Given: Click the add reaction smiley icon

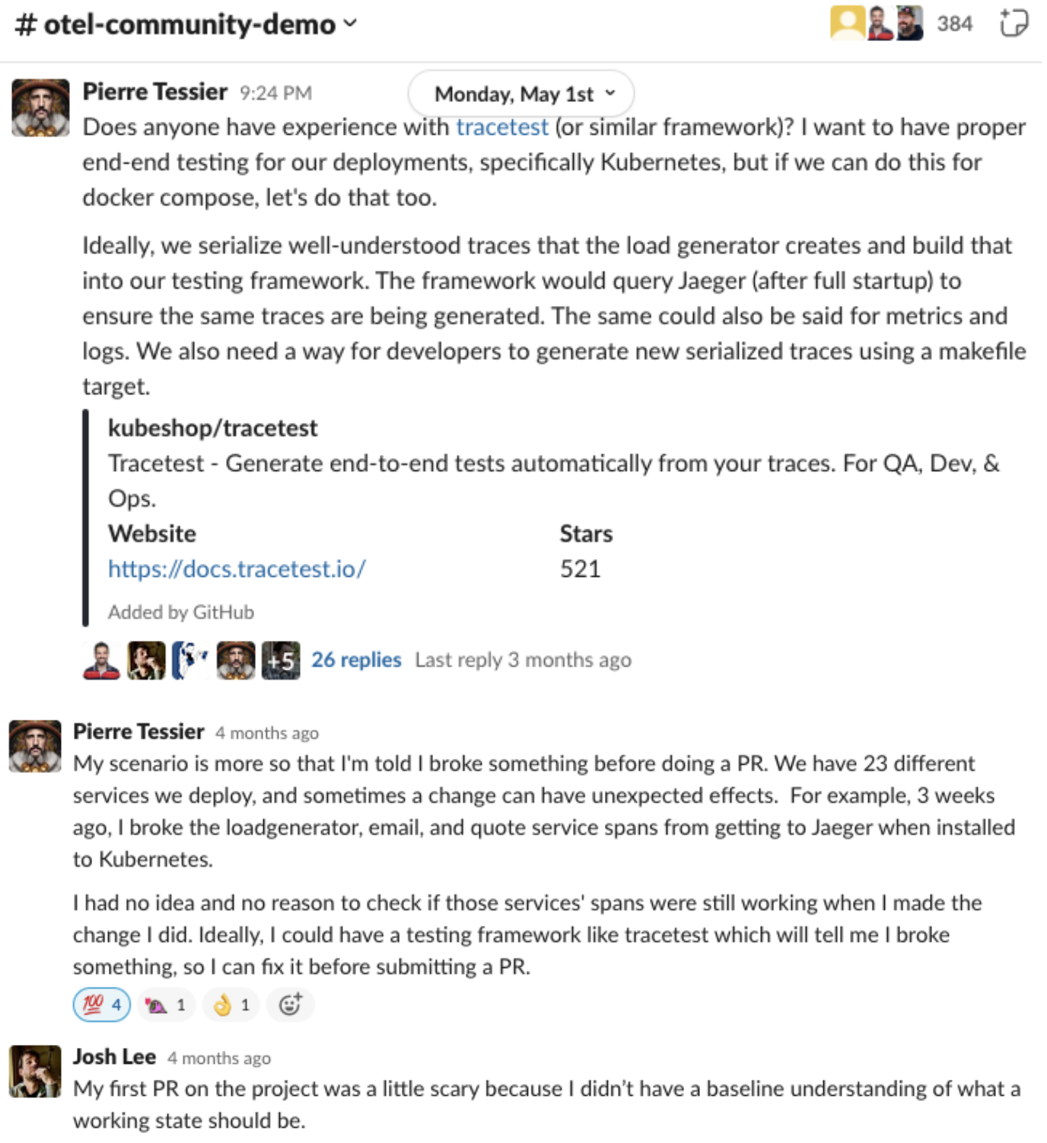Looking at the screenshot, I should coord(291,1005).
